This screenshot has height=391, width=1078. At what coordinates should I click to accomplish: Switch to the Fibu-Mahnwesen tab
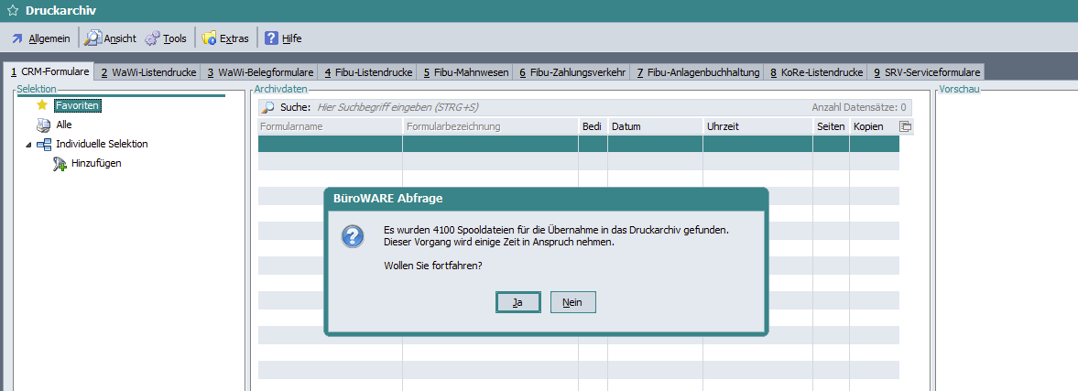click(463, 72)
